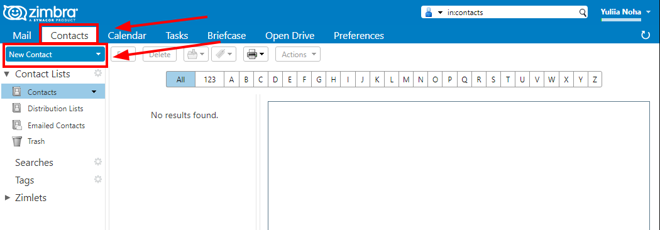
Task: Click the Delete button
Action: (160, 55)
